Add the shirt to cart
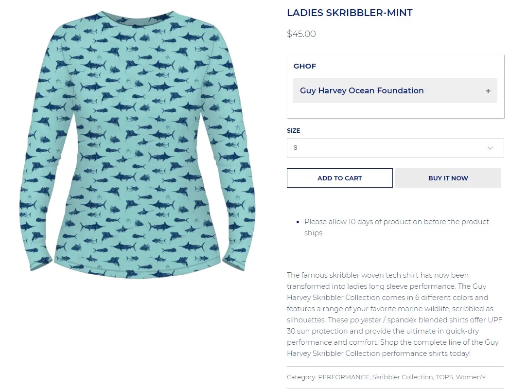Screen dimensions: 527x389 339,178
